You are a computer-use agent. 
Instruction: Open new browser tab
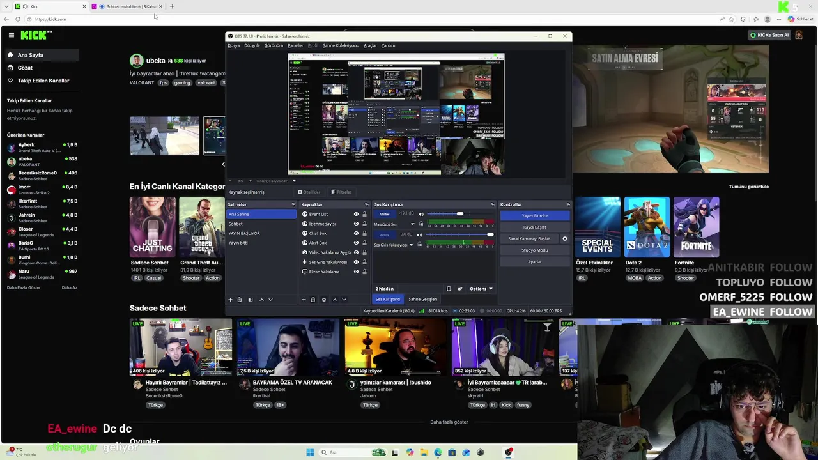[x=172, y=6]
